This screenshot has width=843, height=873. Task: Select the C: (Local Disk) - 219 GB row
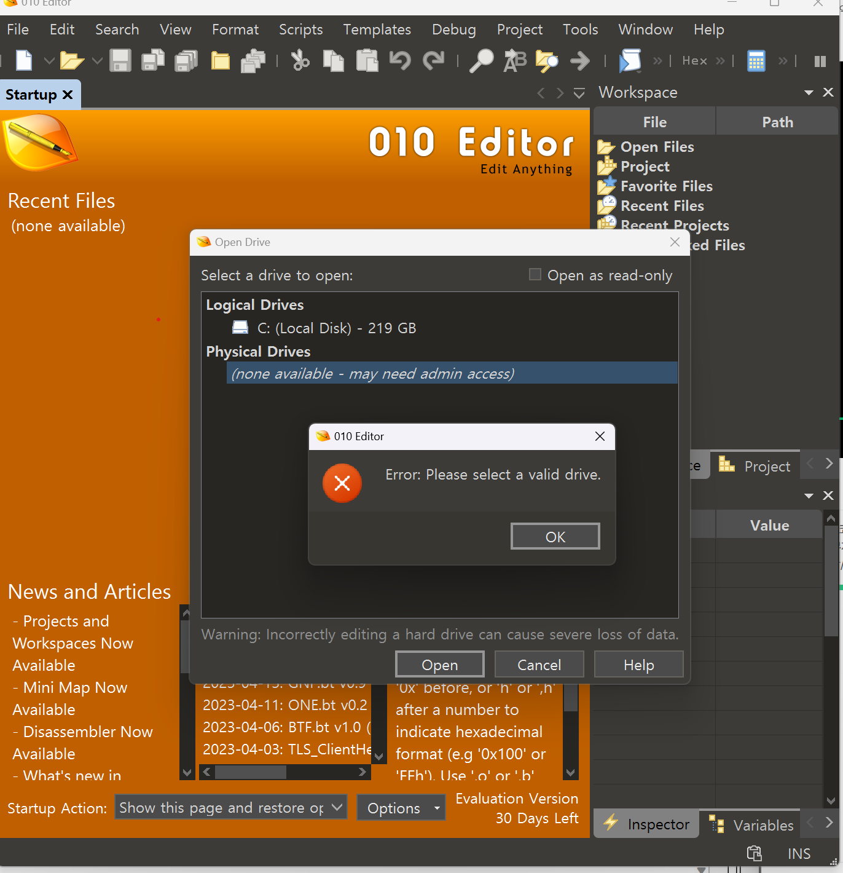[x=440, y=328]
